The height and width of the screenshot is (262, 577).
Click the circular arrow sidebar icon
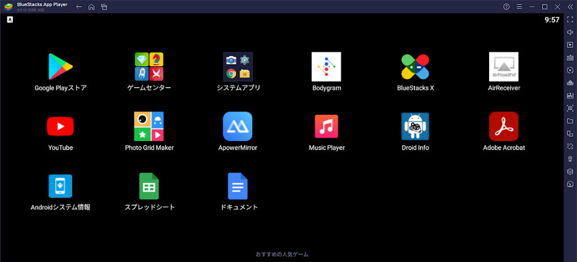click(x=570, y=70)
